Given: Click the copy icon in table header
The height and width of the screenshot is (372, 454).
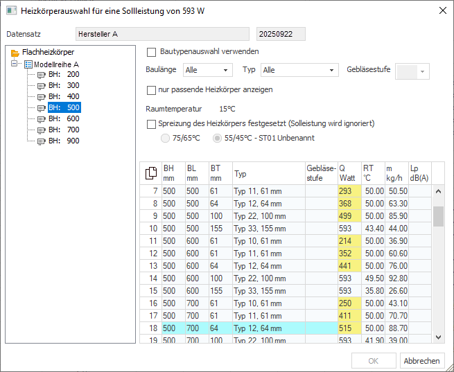Looking at the screenshot, I should pos(151,173).
